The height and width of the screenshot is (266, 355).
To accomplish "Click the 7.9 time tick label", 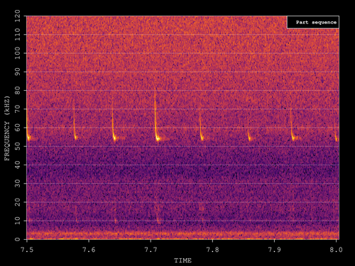I will click(274, 250).
